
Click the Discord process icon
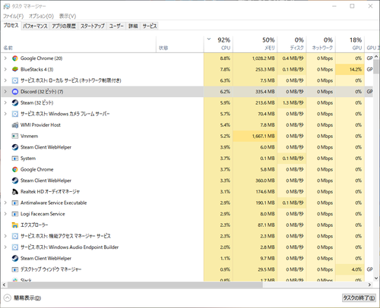click(x=15, y=92)
